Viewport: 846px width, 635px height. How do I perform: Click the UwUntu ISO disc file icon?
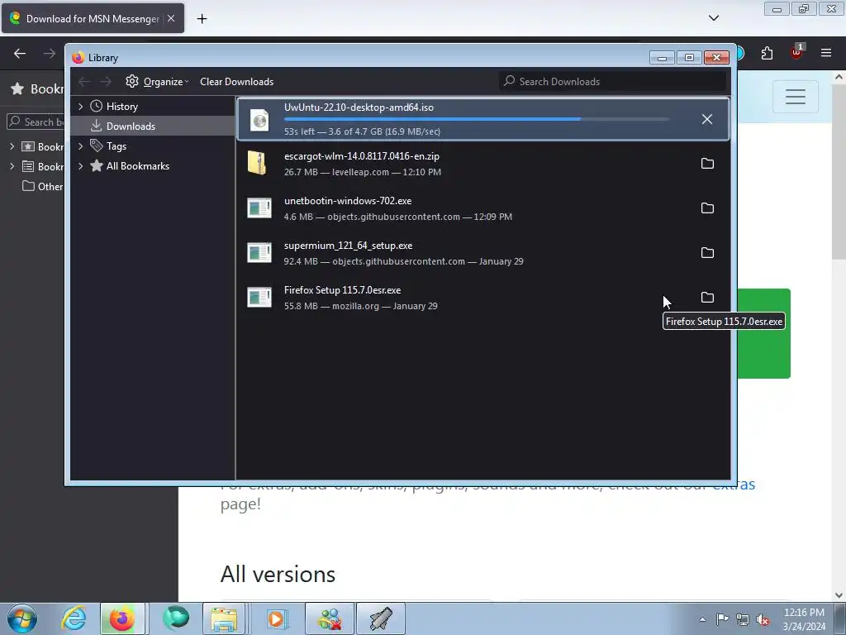coord(259,120)
